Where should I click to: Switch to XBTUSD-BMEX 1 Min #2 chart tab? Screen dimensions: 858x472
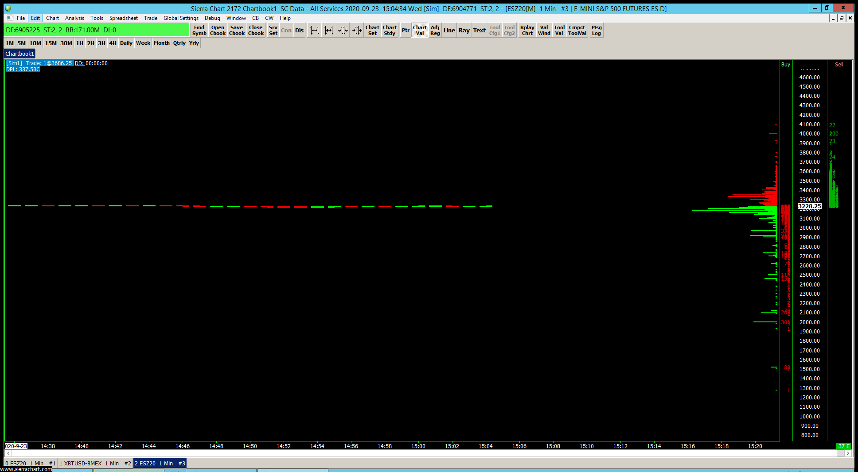click(x=95, y=463)
